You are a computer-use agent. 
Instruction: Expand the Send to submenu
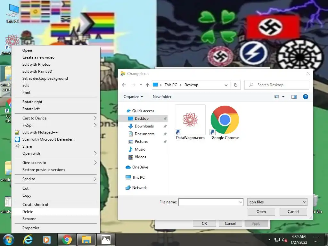point(56,179)
